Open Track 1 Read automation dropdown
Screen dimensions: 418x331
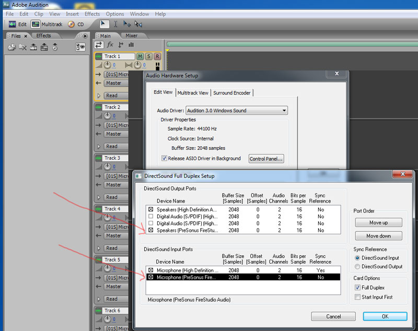point(115,96)
